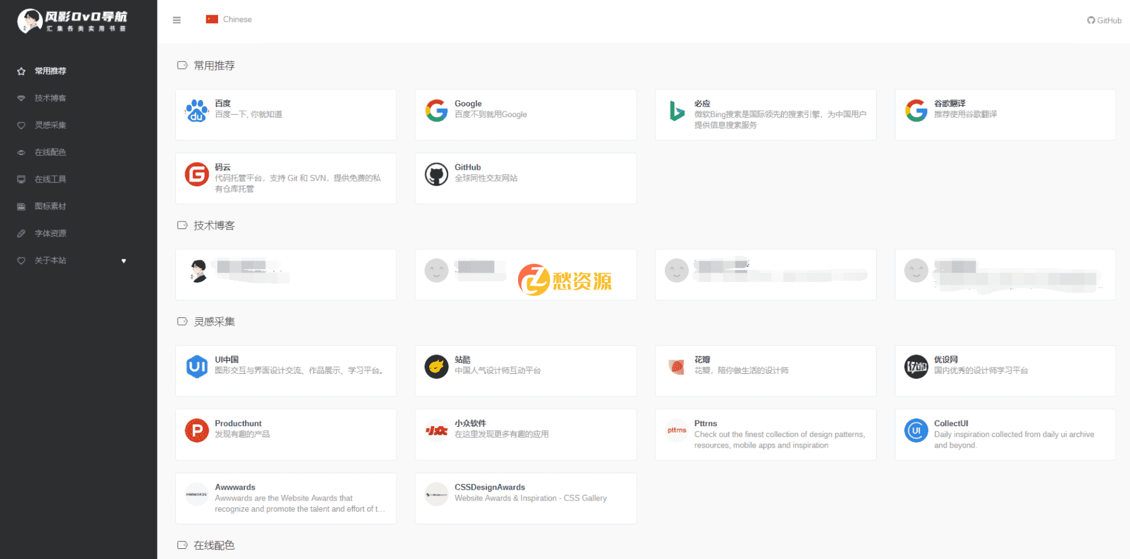Open 国内优秀的设计师学习平台 description
1130x559 pixels.
click(x=981, y=371)
